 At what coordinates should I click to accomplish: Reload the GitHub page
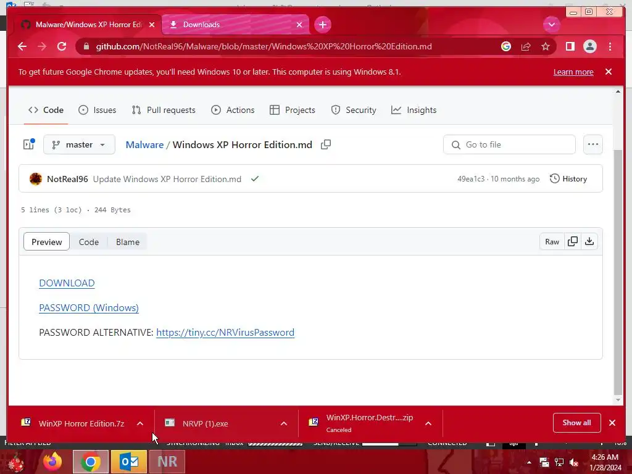[x=62, y=46]
